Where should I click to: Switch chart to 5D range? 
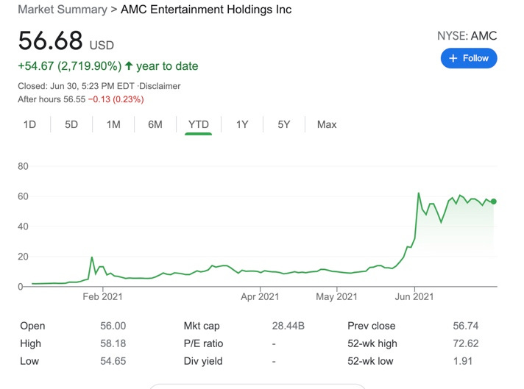[71, 124]
